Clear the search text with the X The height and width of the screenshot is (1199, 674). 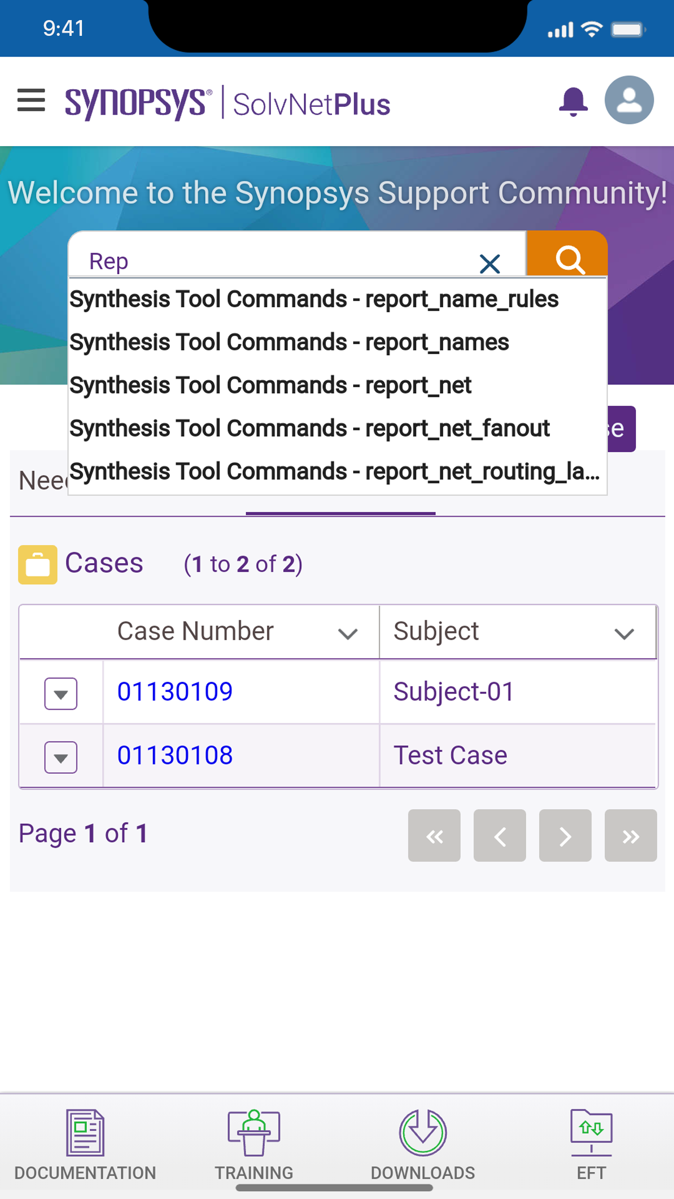click(x=489, y=264)
